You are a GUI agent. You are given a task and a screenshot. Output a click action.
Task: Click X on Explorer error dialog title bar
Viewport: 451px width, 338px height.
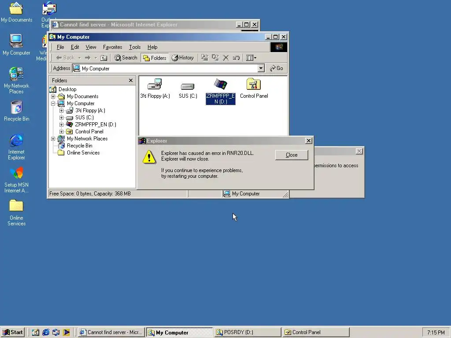click(x=309, y=141)
